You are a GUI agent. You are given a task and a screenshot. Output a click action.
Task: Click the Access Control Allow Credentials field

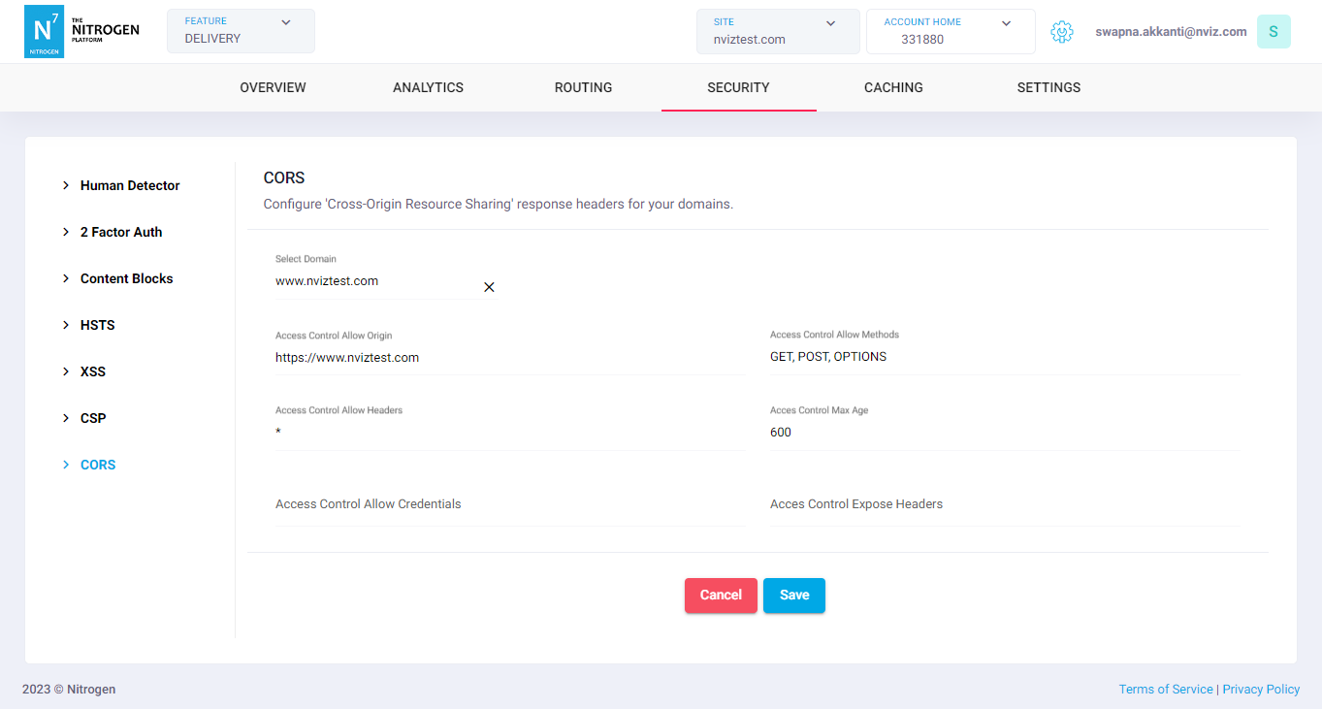[x=509, y=504]
